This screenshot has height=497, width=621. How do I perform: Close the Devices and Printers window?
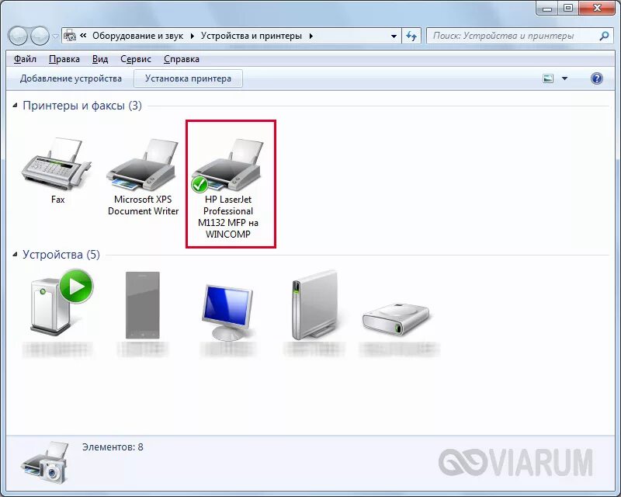pyautogui.click(x=597, y=8)
